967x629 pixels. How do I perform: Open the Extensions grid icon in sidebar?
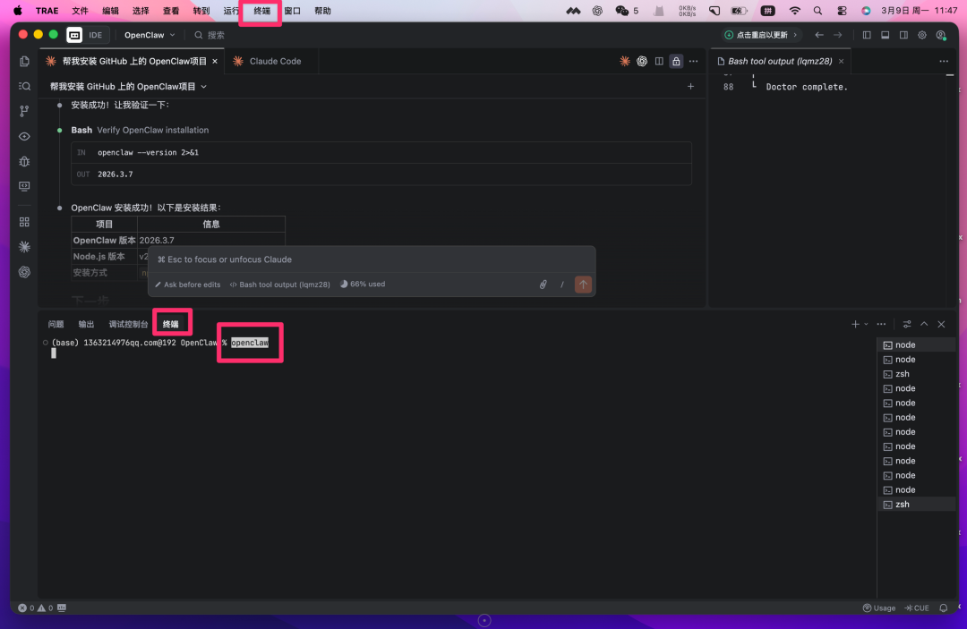(x=24, y=221)
